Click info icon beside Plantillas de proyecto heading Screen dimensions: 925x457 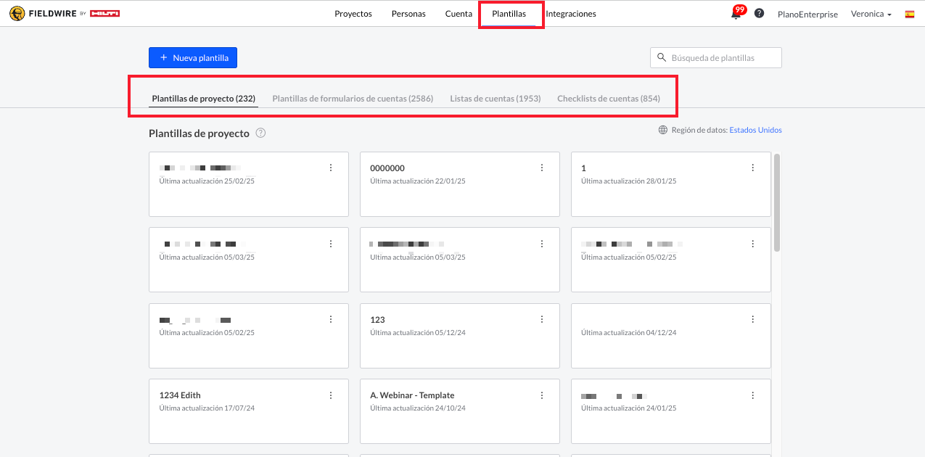tap(260, 133)
